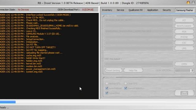
Task: Click the CSC file path field
Action: point(139,42)
